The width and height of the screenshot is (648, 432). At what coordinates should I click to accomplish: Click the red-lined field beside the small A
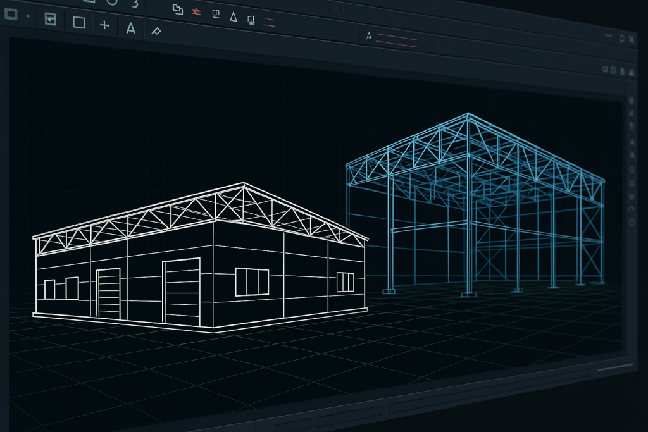397,41
